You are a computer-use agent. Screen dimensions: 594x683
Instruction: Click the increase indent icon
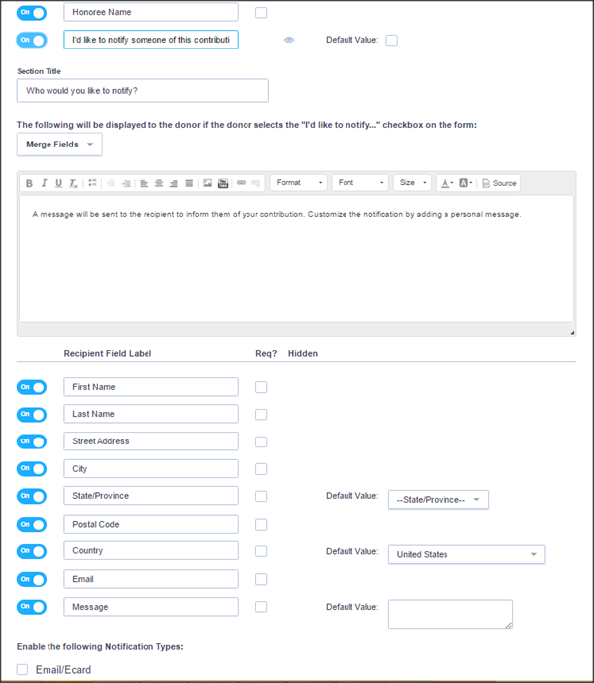[x=126, y=183]
